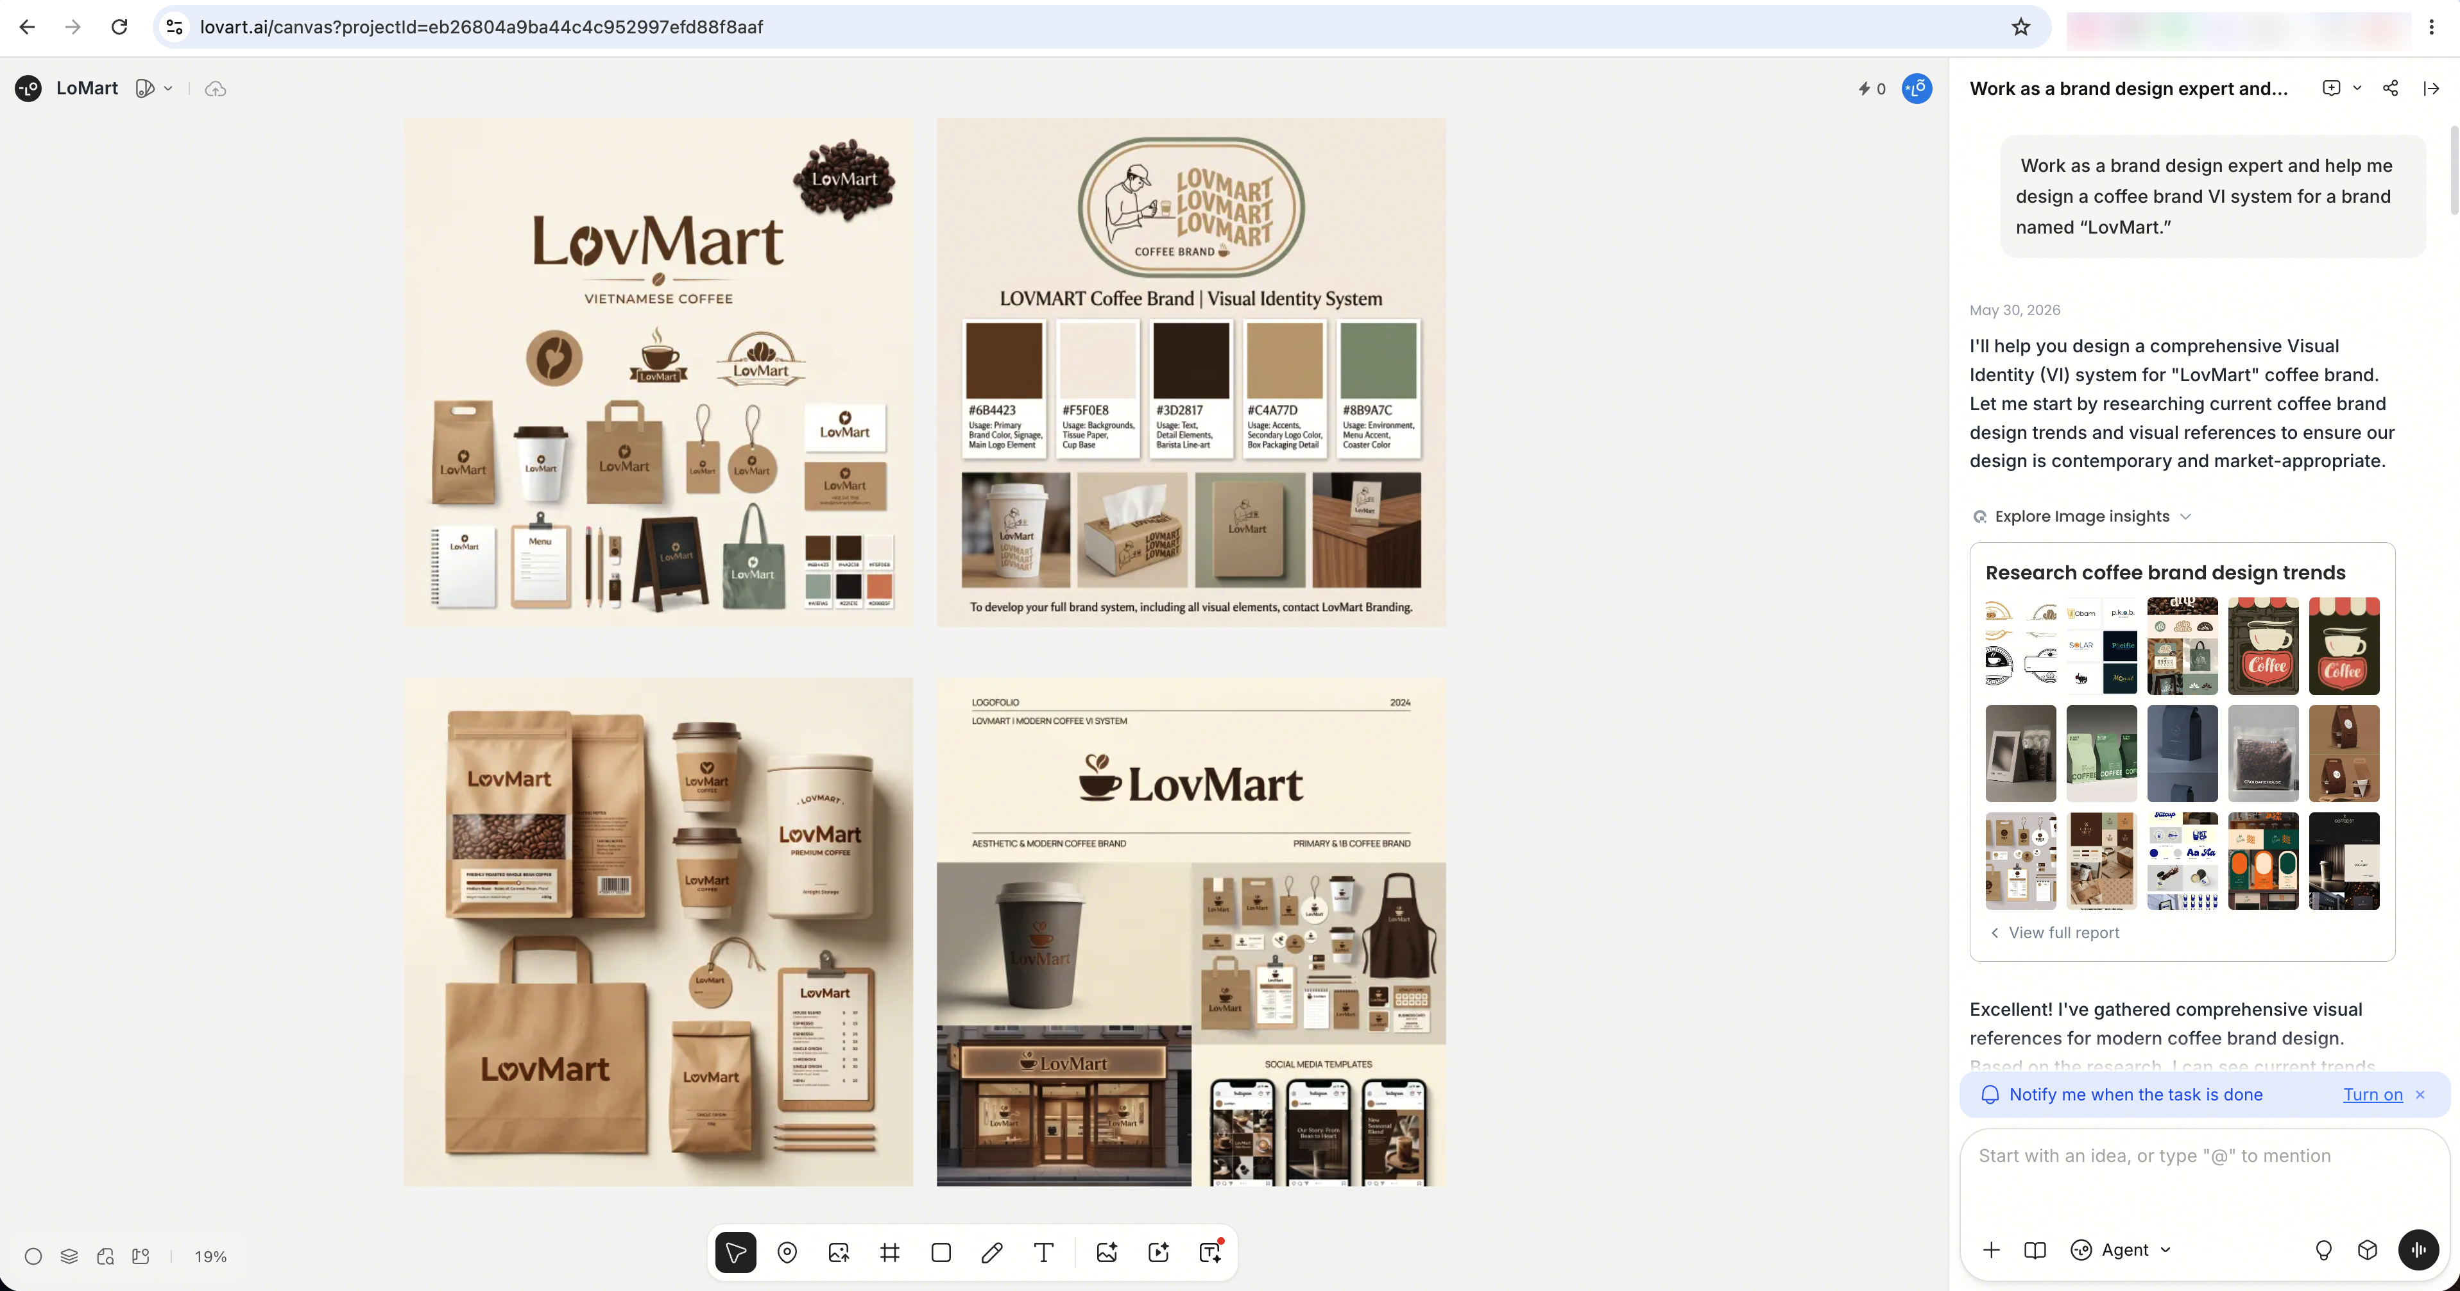Click the blue Lovart chat avatar button
The image size is (2460, 1291).
coord(1917,89)
